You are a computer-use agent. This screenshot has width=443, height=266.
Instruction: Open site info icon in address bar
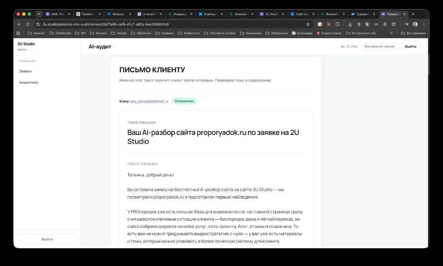(38, 24)
